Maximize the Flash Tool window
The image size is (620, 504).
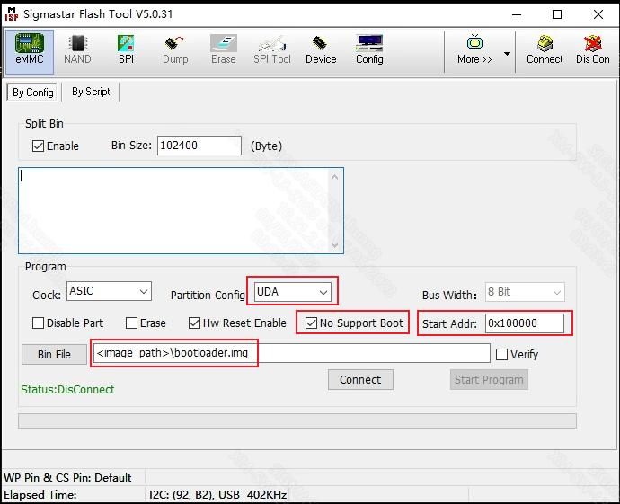pos(557,14)
